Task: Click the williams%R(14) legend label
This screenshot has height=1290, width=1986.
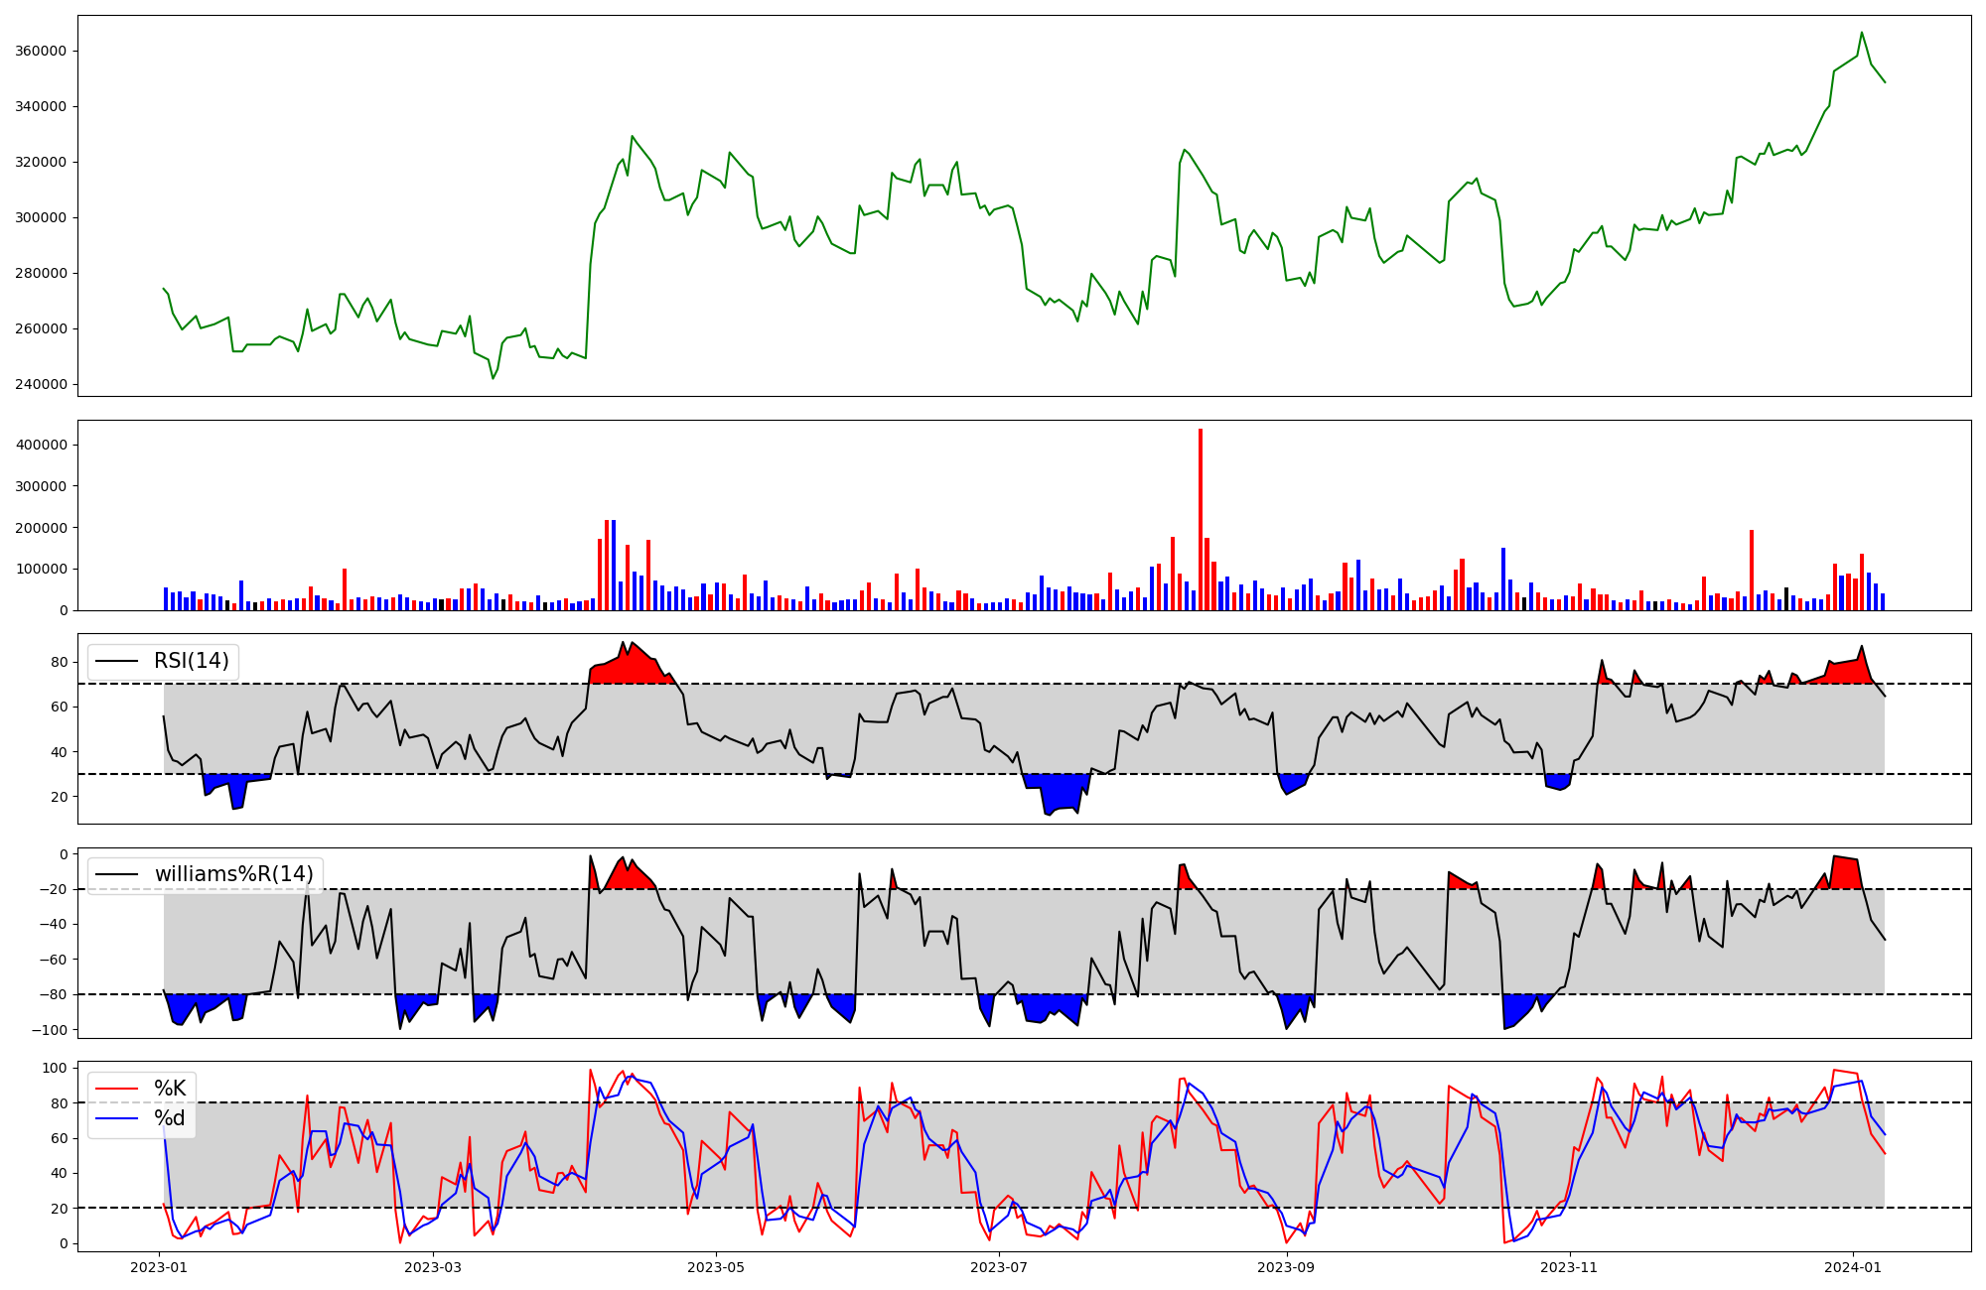Action: 233,874
